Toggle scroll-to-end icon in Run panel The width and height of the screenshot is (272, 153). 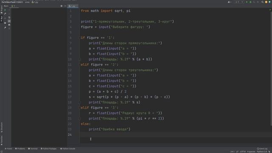coord(9,21)
